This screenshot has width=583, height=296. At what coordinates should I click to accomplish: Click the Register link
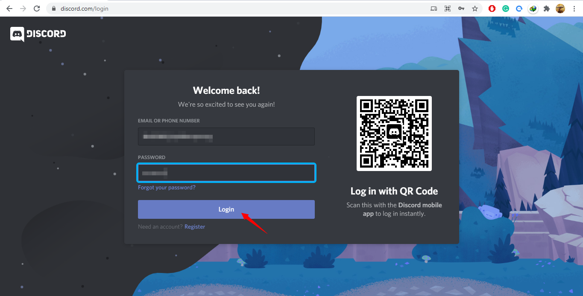point(195,227)
